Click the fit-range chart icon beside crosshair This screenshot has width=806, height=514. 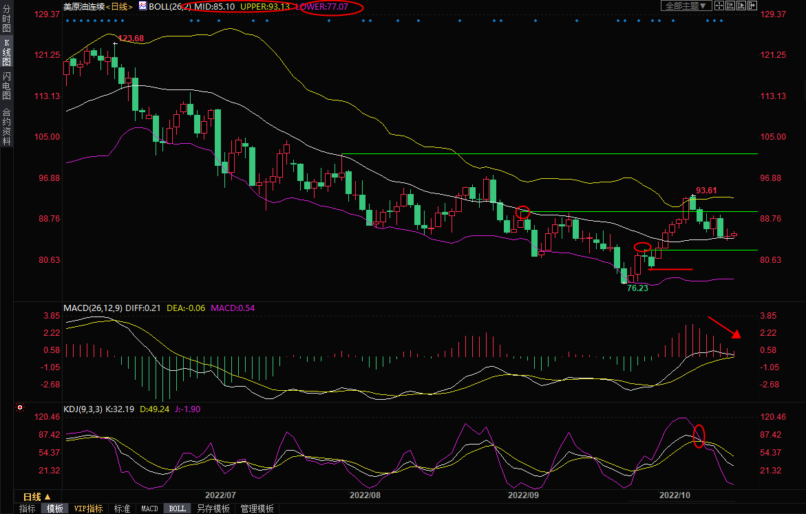coord(730,6)
